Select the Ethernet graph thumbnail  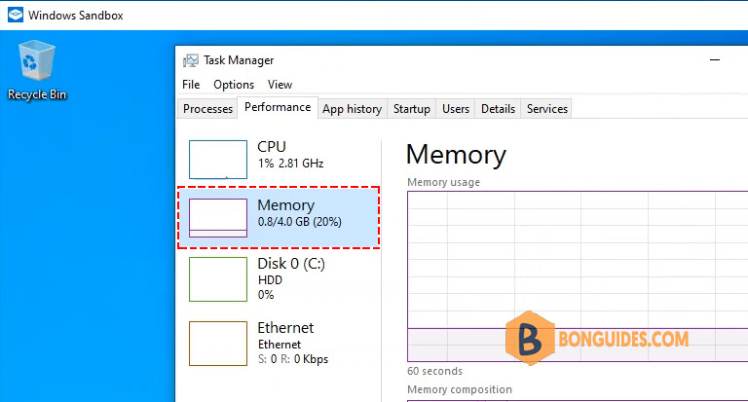pyautogui.click(x=218, y=344)
